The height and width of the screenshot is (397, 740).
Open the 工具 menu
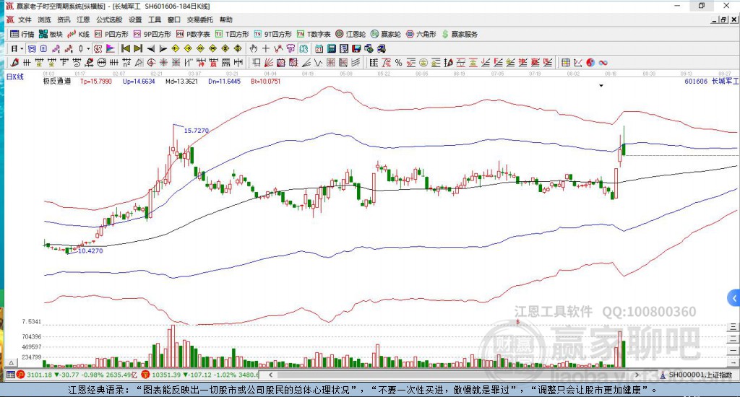click(155, 19)
